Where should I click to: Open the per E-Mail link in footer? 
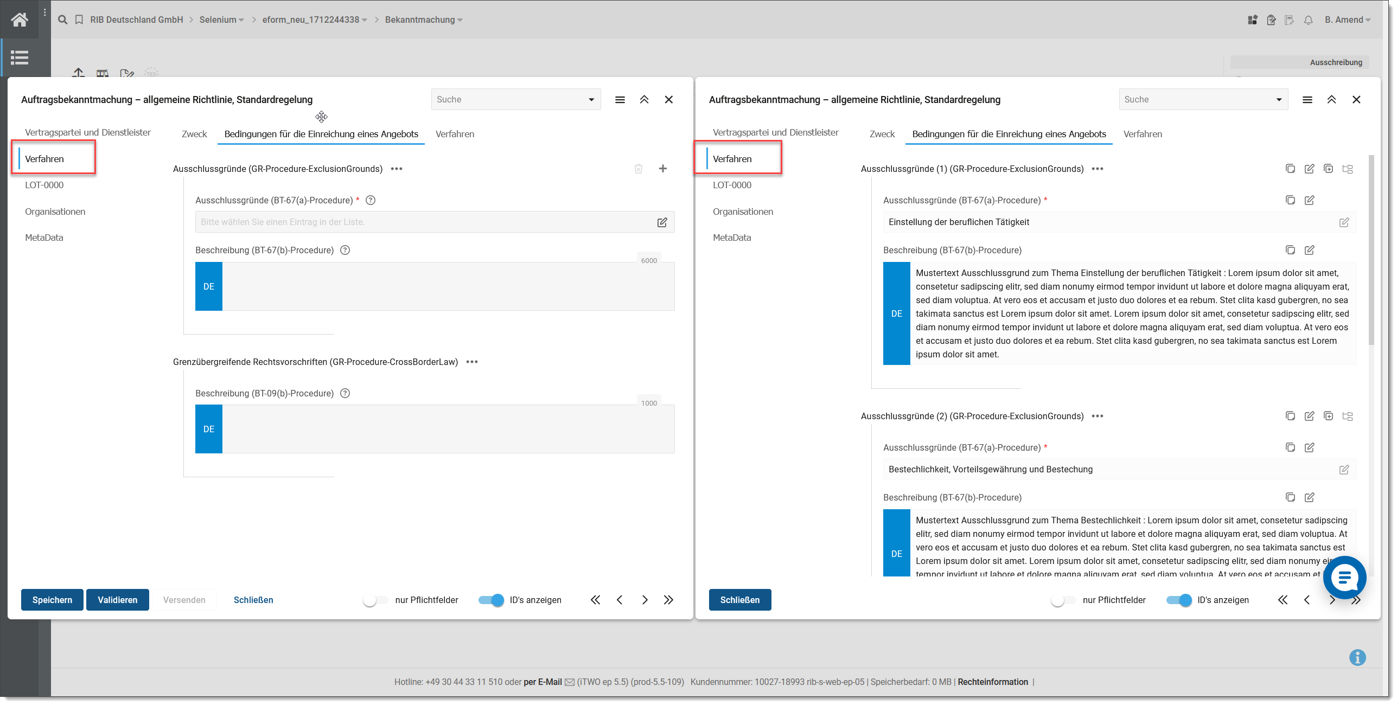[x=543, y=682]
